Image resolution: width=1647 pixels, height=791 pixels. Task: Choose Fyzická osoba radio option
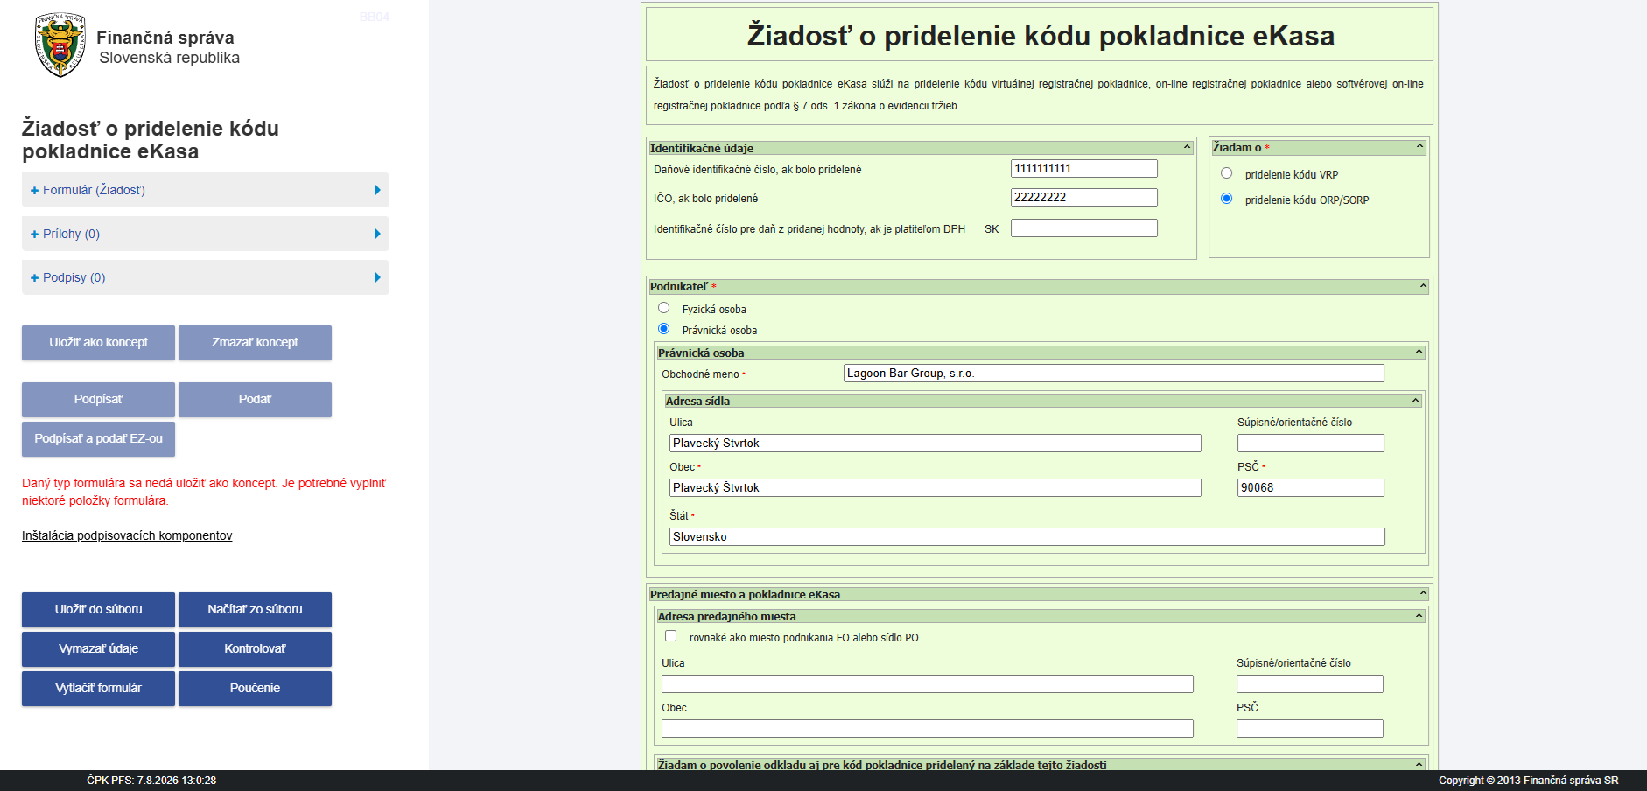(663, 308)
